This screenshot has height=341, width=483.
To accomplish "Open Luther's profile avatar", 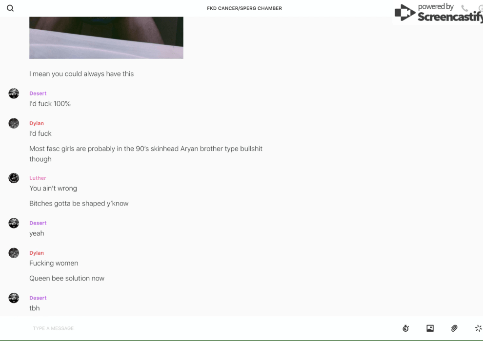I will 14,178.
